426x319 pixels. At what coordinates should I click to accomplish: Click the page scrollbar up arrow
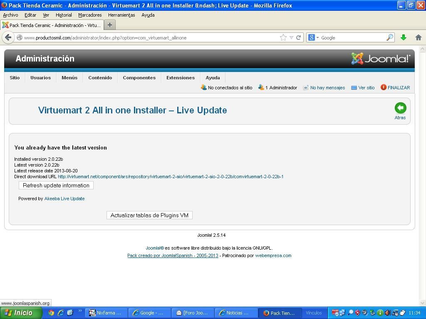pos(423,49)
